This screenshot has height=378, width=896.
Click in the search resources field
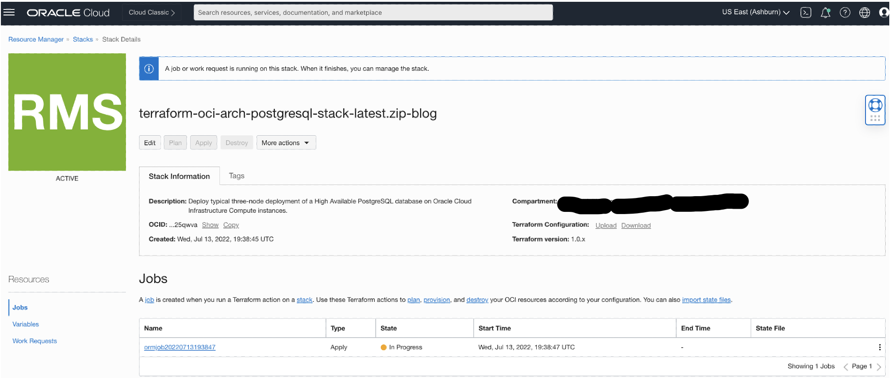(373, 13)
